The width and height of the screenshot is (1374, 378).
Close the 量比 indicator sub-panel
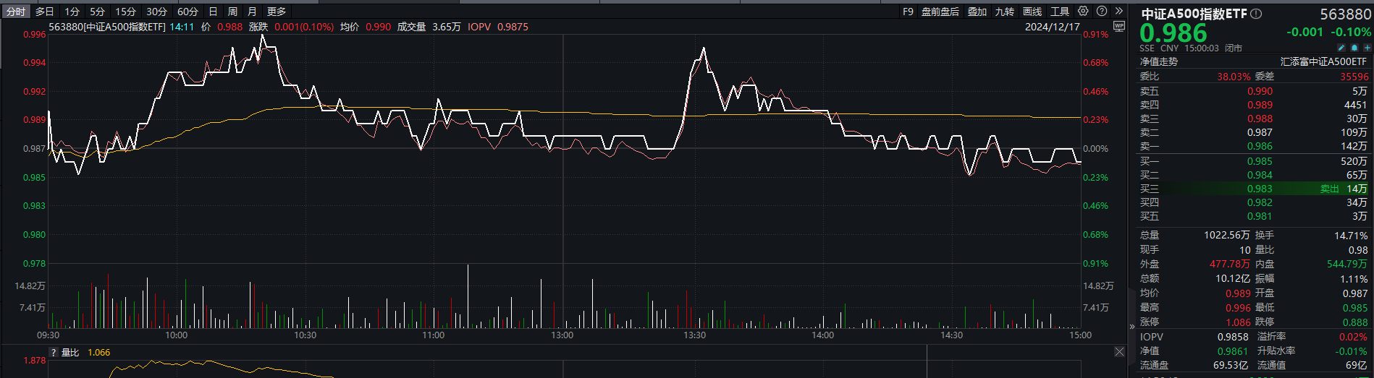pyautogui.click(x=1120, y=352)
